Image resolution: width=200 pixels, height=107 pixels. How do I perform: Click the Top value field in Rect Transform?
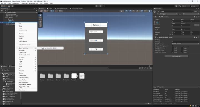click(x=186, y=22)
